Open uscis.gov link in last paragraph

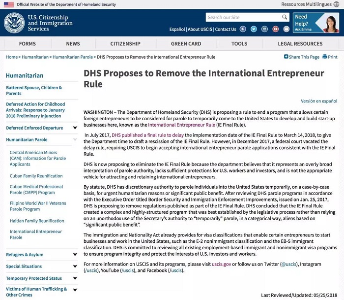point(221,264)
